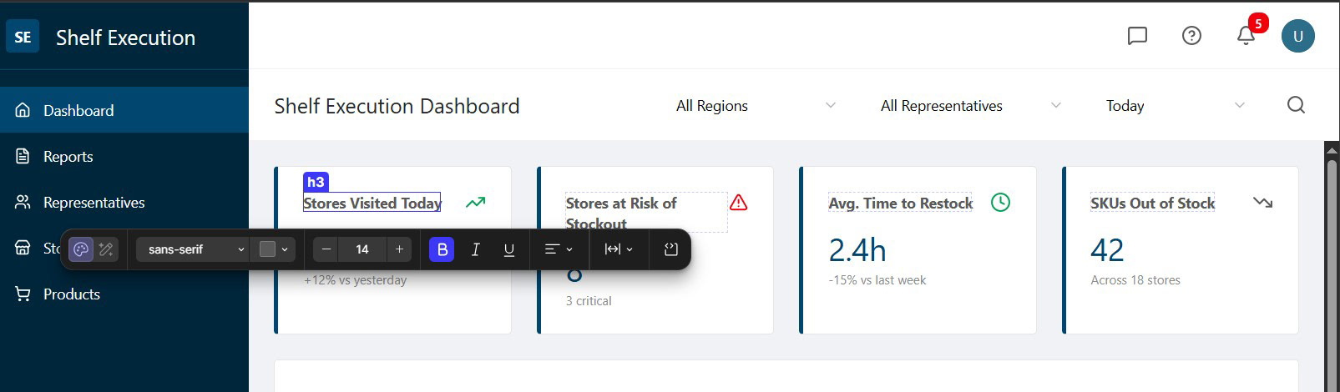Open the sans-serif font family dropdown
The height and width of the screenshot is (392, 1340).
(x=193, y=249)
